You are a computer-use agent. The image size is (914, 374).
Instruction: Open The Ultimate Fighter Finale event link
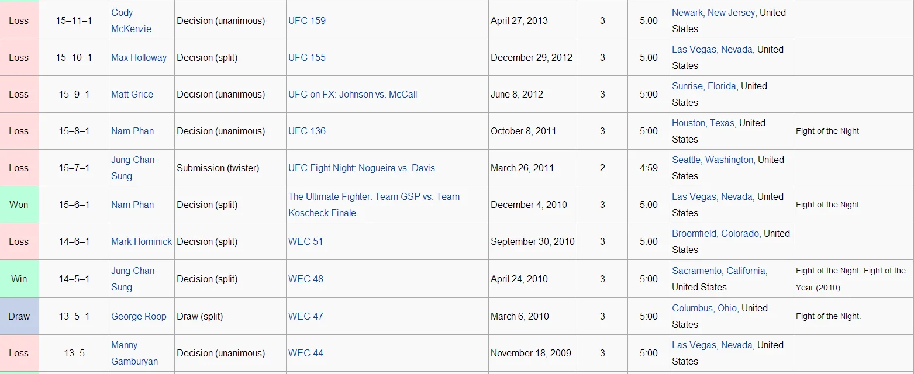click(374, 197)
